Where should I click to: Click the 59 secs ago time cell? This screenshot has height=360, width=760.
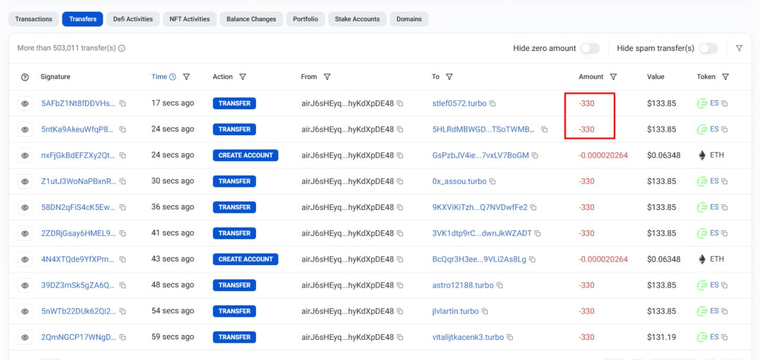173,337
